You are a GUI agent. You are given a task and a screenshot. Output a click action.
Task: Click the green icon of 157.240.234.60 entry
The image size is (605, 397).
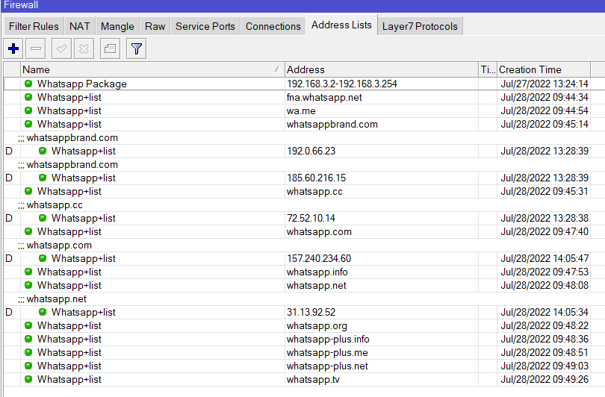[43, 258]
